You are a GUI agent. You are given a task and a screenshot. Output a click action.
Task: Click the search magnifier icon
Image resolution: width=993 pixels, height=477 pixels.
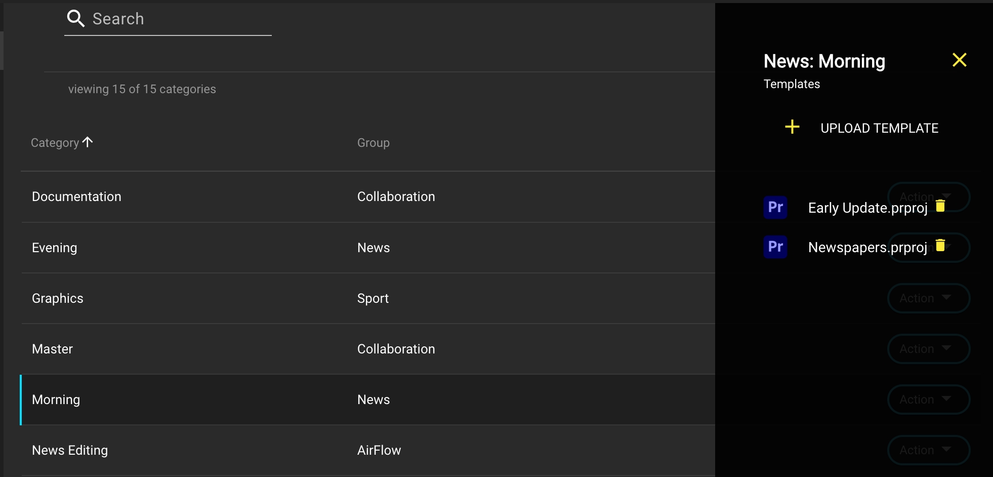pyautogui.click(x=75, y=19)
